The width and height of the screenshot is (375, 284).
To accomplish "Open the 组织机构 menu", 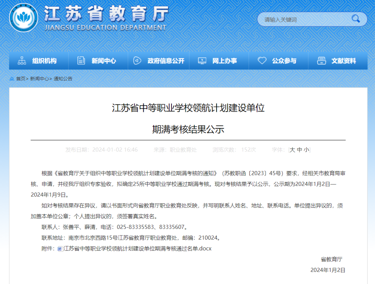I will tap(44, 61).
